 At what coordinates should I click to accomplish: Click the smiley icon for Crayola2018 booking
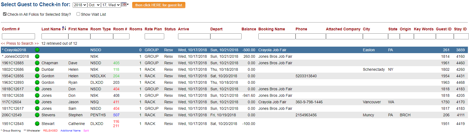pyautogui.click(x=37, y=50)
